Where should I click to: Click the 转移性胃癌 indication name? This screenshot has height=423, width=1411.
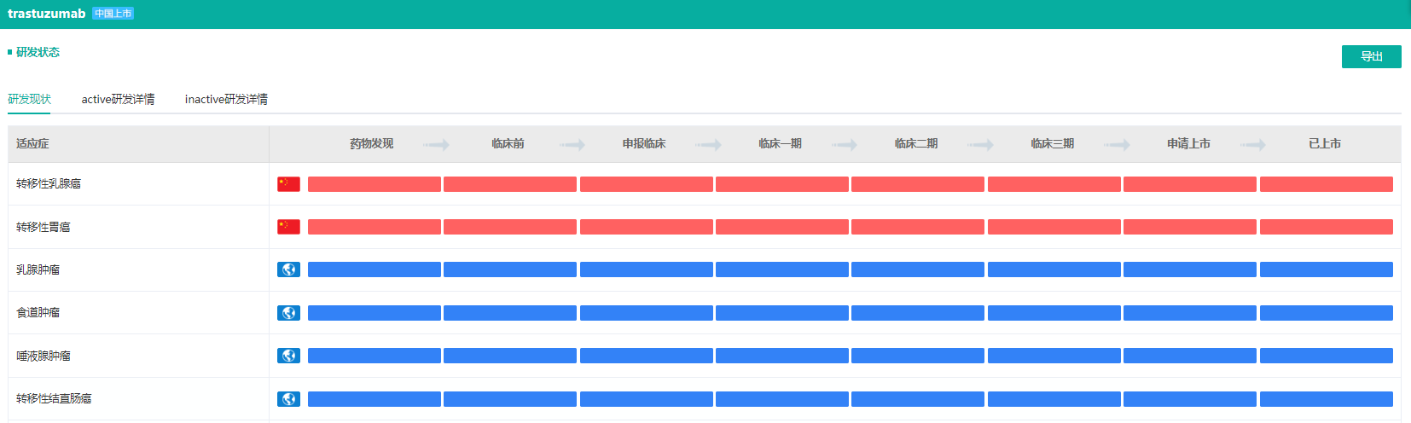(x=44, y=227)
